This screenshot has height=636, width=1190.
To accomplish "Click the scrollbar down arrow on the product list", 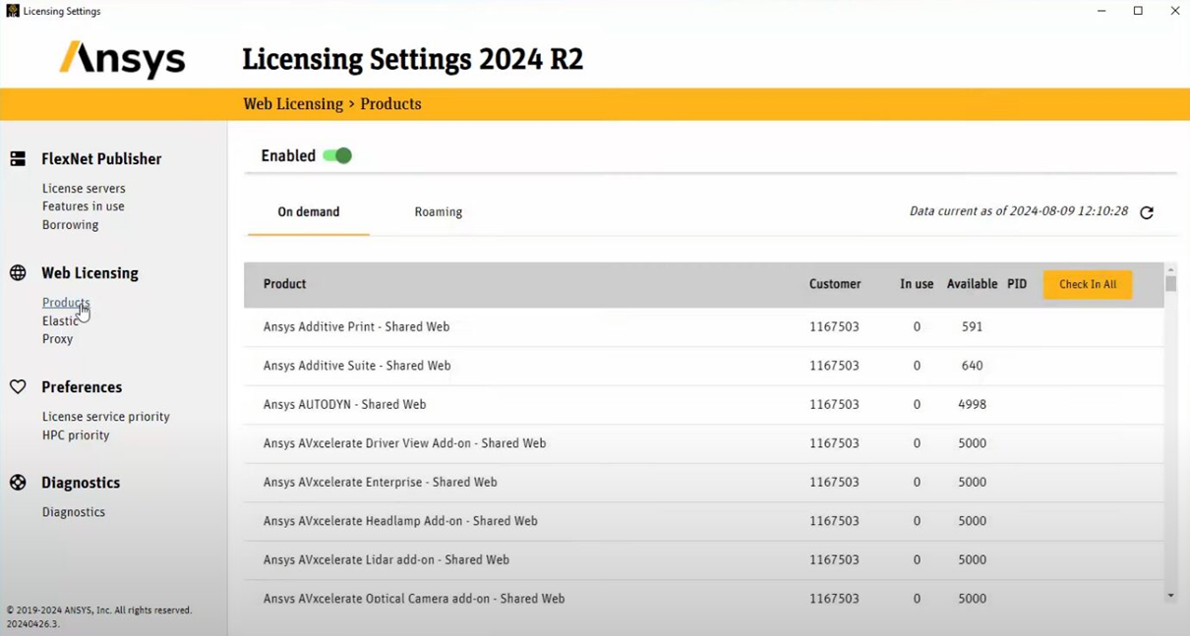I will tap(1170, 595).
